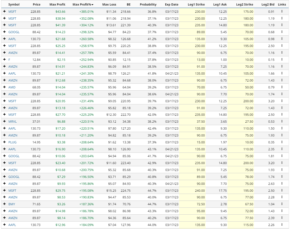Expand the AMZN row with +257.78% profit
290x229 pixels.
point(4,53)
